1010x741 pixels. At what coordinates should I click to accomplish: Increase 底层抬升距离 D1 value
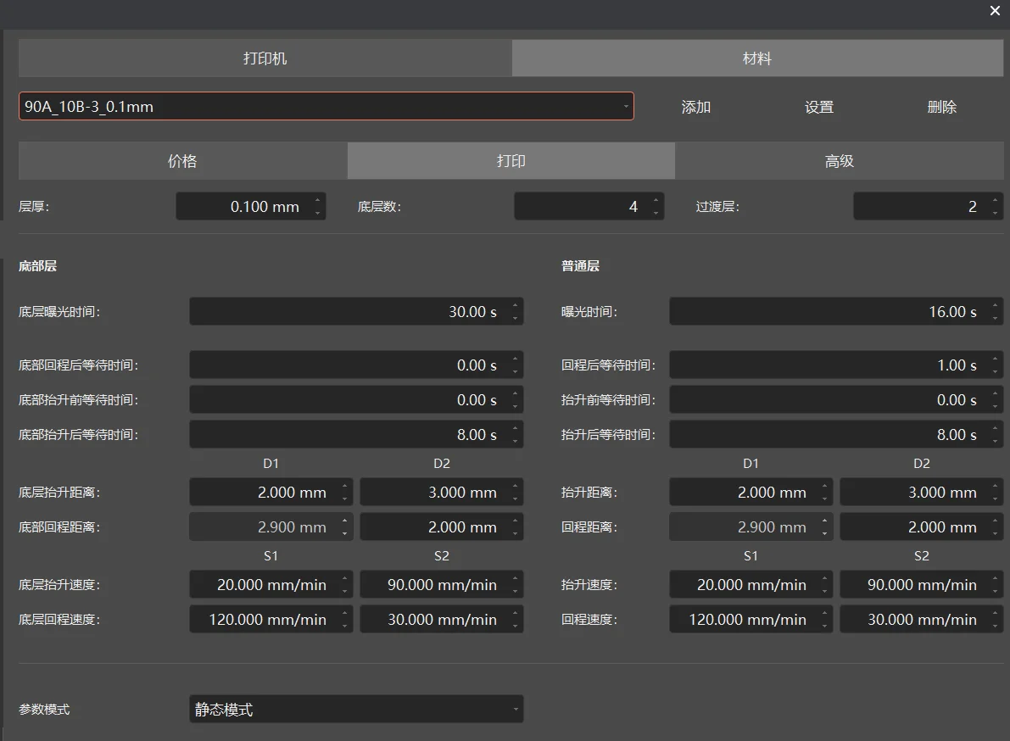point(344,486)
